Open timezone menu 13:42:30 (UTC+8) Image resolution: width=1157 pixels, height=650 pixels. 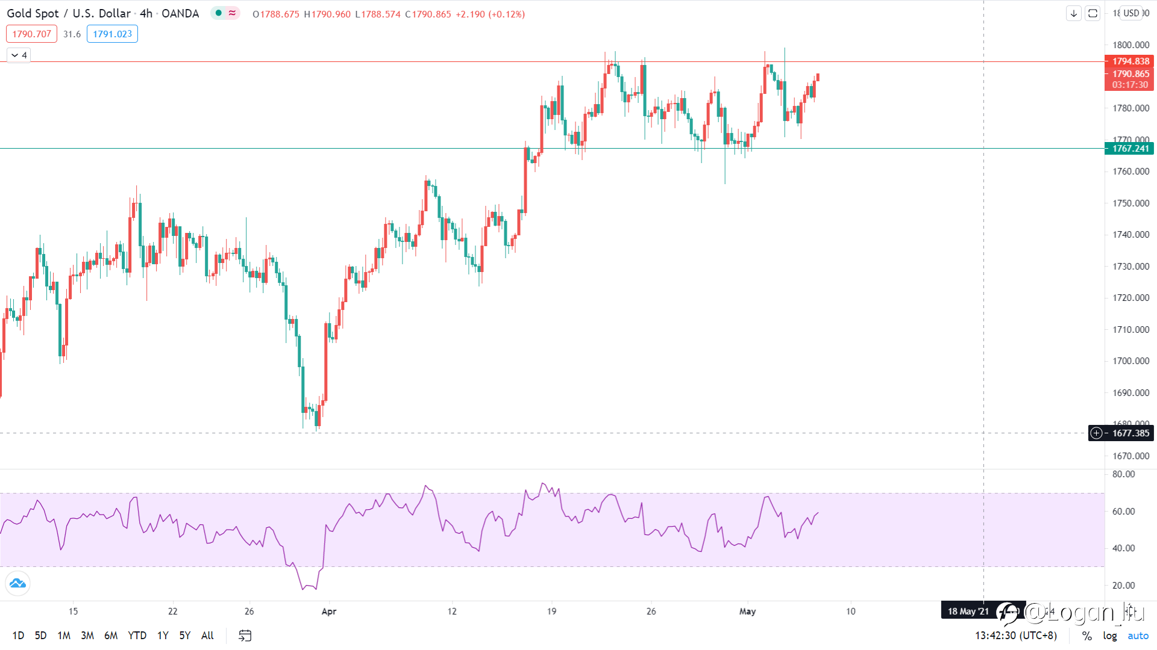coord(1016,636)
